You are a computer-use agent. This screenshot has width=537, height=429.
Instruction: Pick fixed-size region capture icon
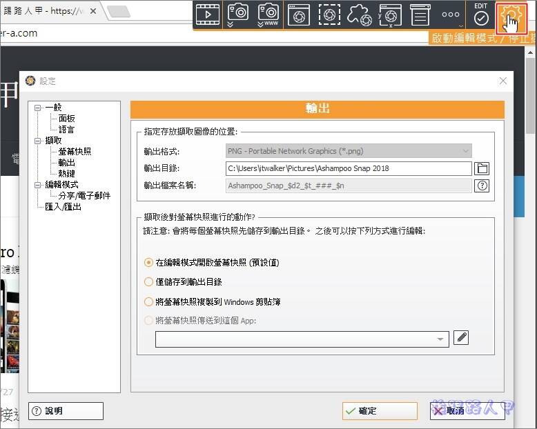coord(390,15)
